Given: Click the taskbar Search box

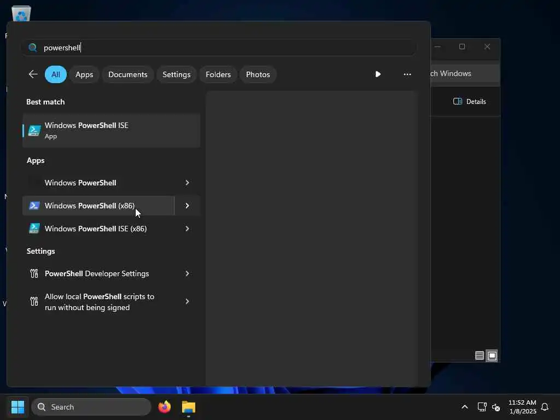Looking at the screenshot, I should tap(91, 407).
